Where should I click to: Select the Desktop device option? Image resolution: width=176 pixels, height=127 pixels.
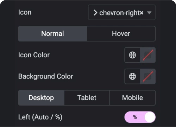click(x=41, y=98)
